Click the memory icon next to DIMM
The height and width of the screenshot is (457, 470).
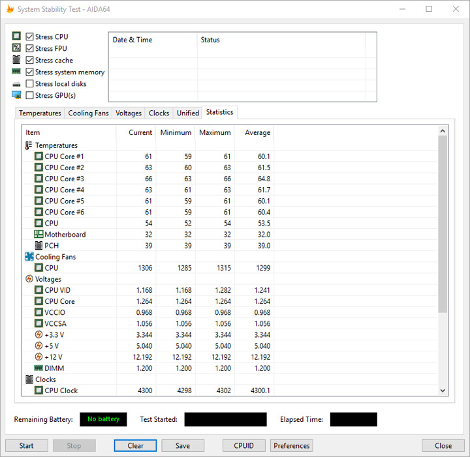39,368
